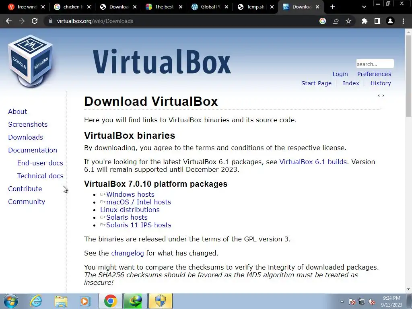Toggle the Chrome side panel

(377, 21)
